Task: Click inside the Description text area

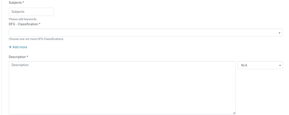Action: (122, 88)
